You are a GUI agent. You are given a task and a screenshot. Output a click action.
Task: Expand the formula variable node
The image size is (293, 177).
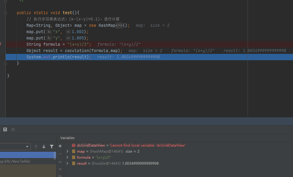(67, 157)
